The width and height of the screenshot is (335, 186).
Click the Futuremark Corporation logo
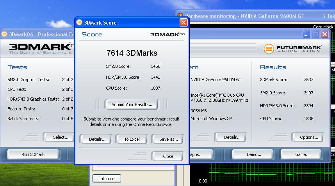293,49
